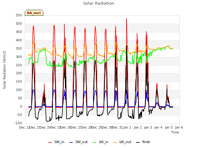
Task: Click the blue SW_out legend swatch
Action: (x=71, y=142)
